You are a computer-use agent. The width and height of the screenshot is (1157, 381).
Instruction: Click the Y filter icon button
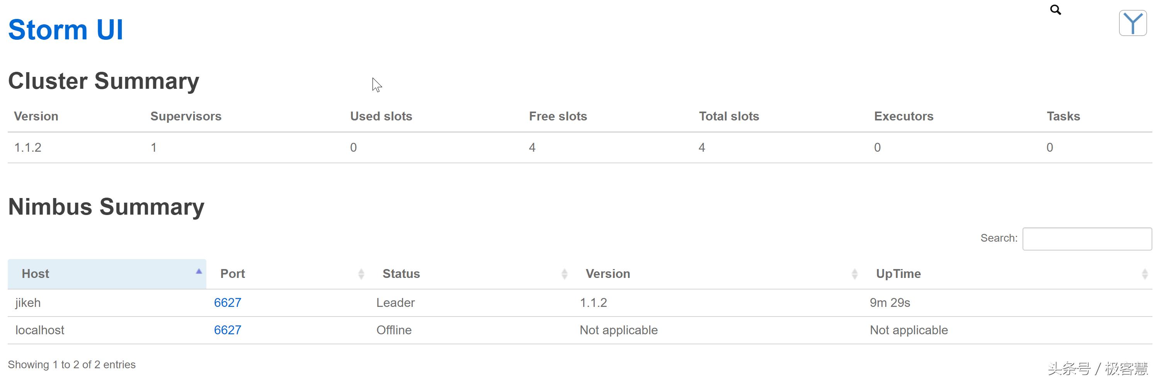tap(1132, 23)
